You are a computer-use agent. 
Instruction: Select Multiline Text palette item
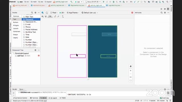point(31,32)
